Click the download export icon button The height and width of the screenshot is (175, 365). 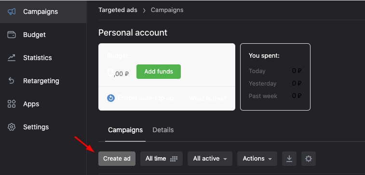289,159
